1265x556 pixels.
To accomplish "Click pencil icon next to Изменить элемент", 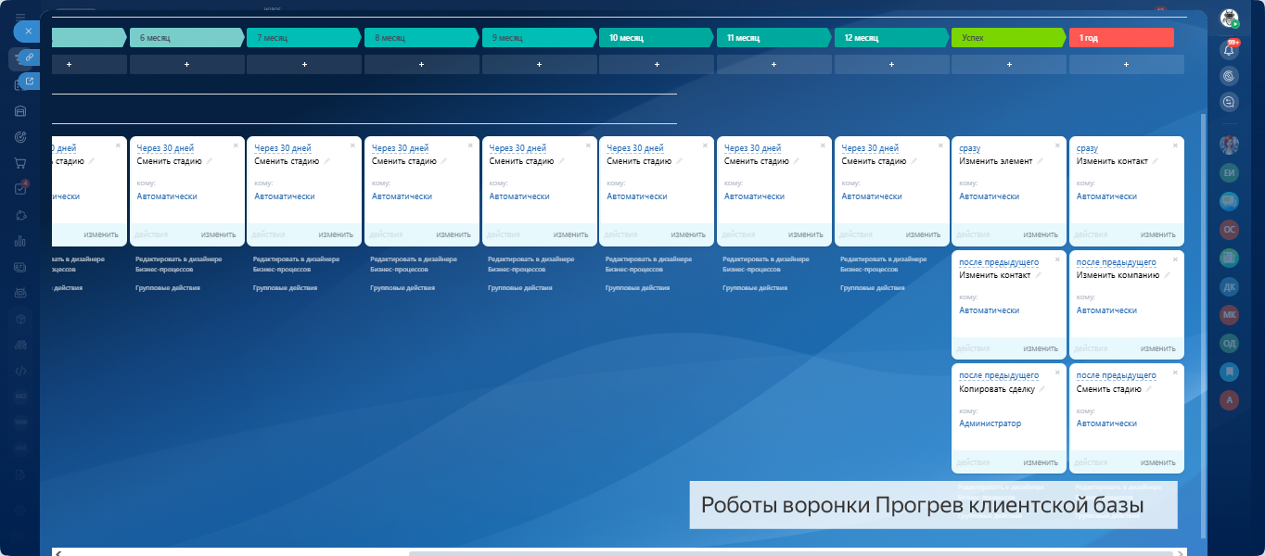I will tap(1041, 161).
